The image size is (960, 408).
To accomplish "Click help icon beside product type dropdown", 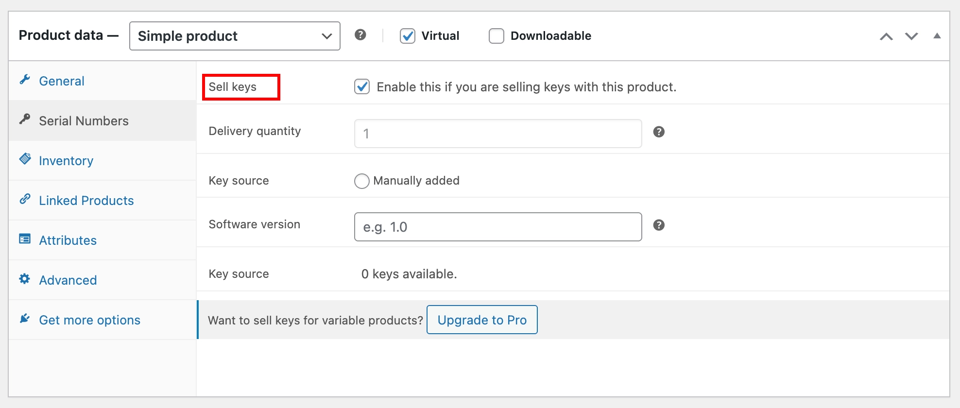I will pyautogui.click(x=360, y=35).
